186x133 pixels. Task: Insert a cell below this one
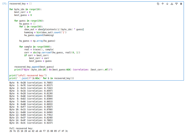176,4
